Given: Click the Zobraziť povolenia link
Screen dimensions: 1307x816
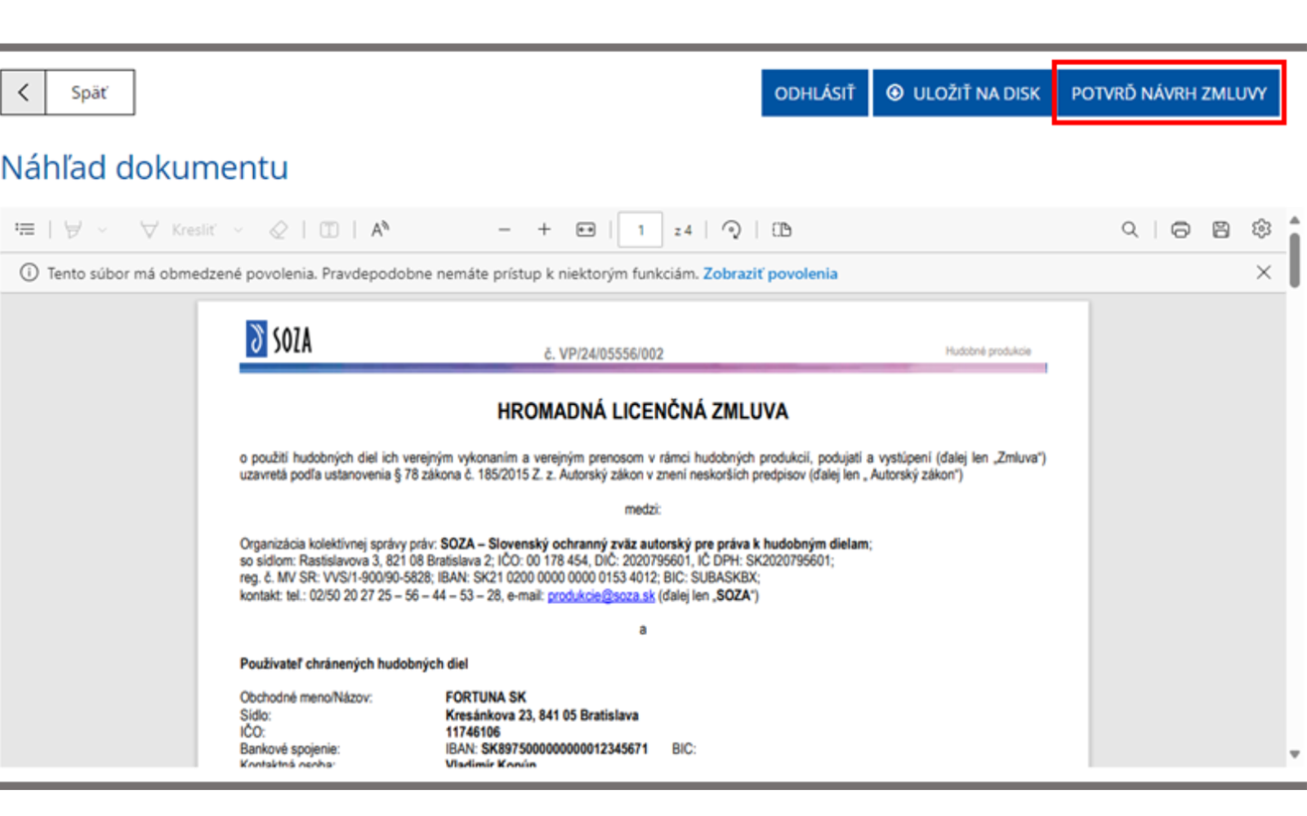Looking at the screenshot, I should pyautogui.click(x=770, y=273).
